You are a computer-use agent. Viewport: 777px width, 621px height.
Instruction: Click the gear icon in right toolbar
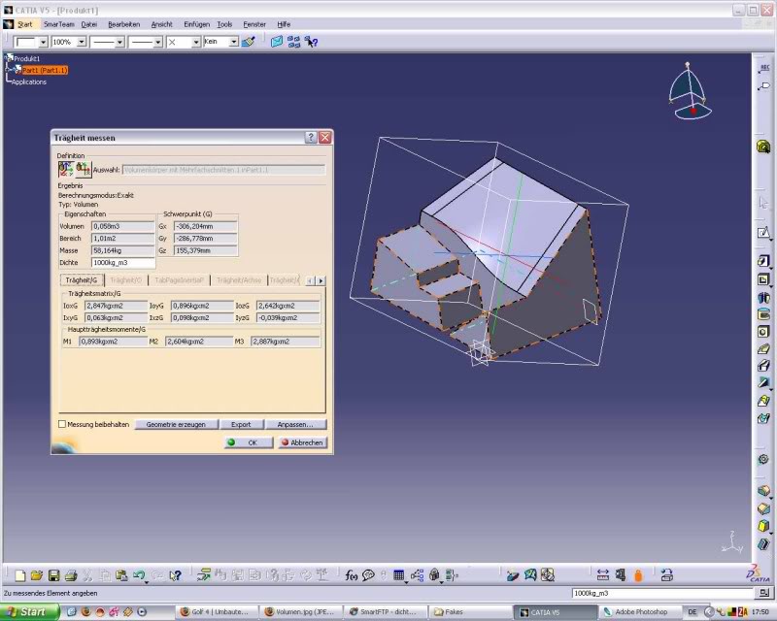click(763, 459)
